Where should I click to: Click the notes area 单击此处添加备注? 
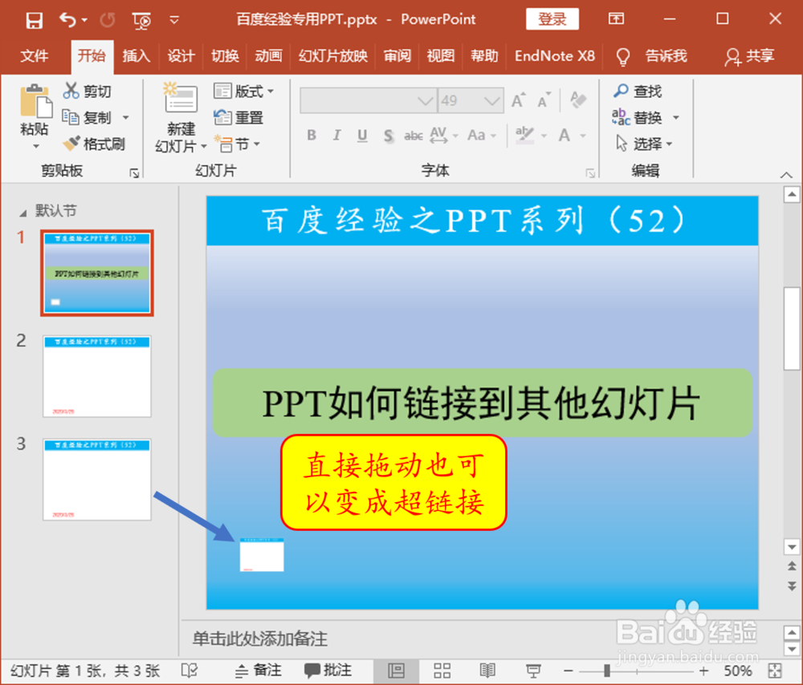(x=259, y=639)
